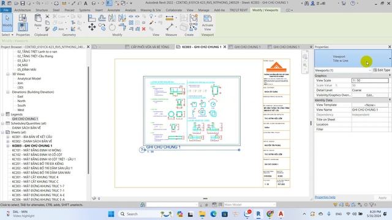
Task: Save the project from Quick Access toolbar
Action: (x=23, y=3)
